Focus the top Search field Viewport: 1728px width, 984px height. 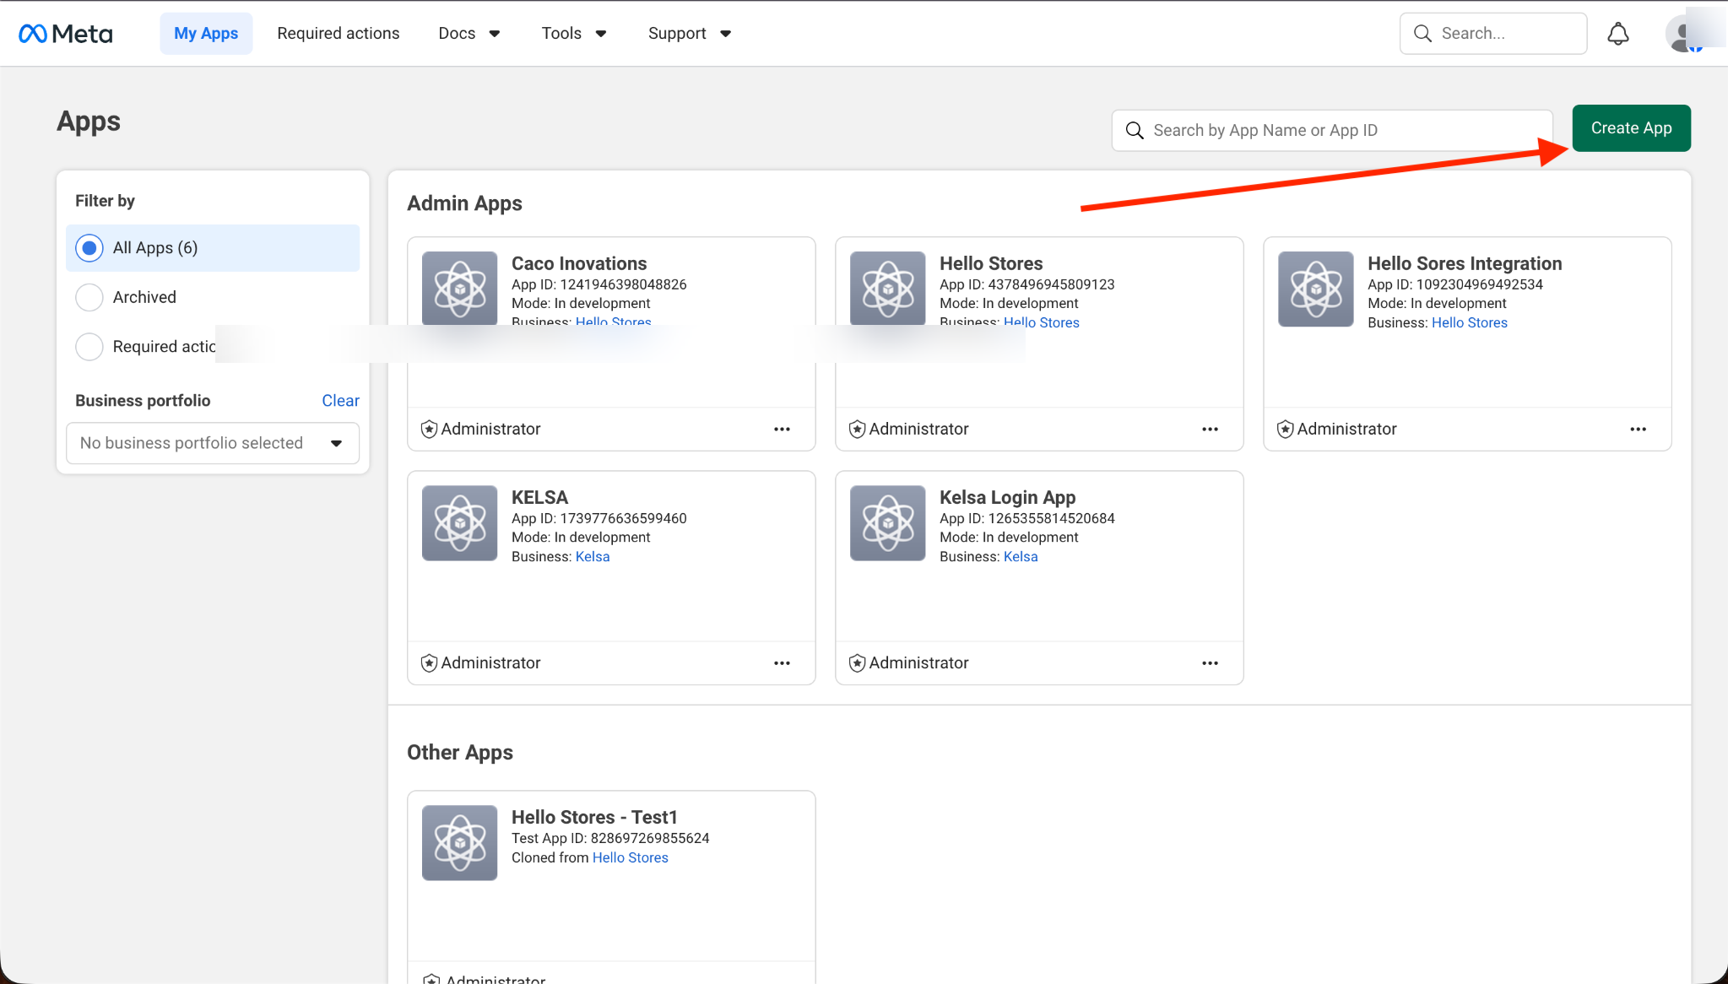[x=1493, y=34]
